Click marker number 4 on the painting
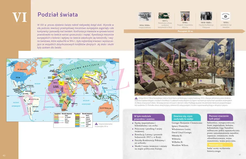Image resolution: width=246 pixels, height=159 pixels. point(214,55)
